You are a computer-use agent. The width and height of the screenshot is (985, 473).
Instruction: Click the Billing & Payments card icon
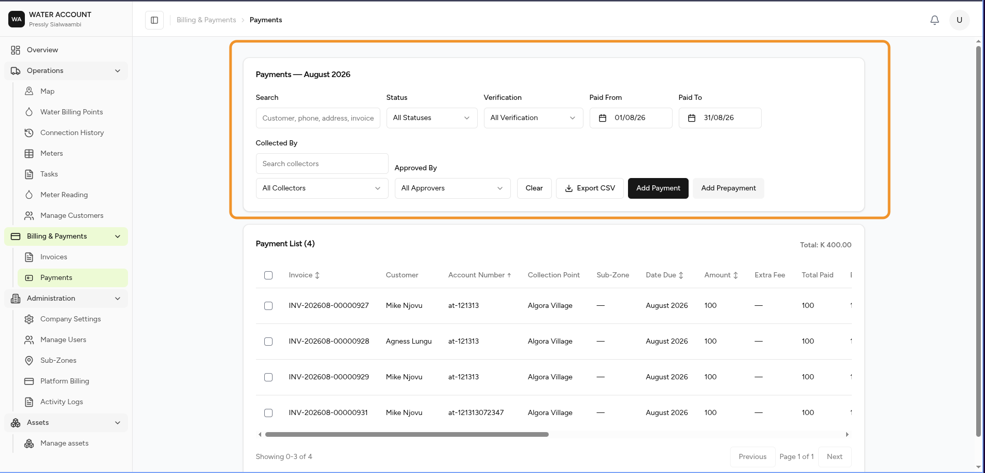(x=16, y=236)
